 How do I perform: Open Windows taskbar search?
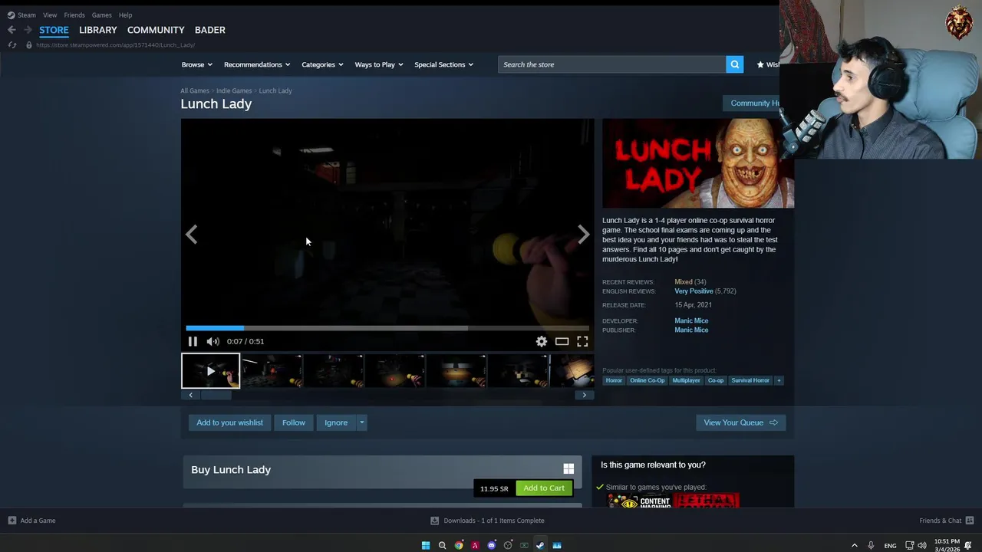click(x=442, y=545)
